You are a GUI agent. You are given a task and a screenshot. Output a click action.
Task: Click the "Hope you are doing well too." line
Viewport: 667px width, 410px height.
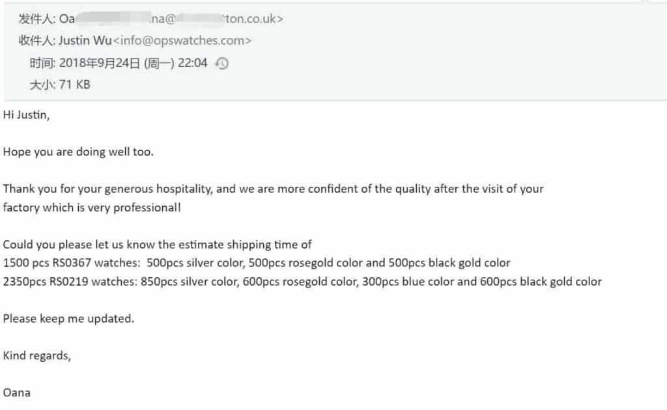click(x=78, y=152)
